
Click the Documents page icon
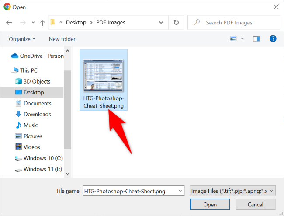point(18,103)
